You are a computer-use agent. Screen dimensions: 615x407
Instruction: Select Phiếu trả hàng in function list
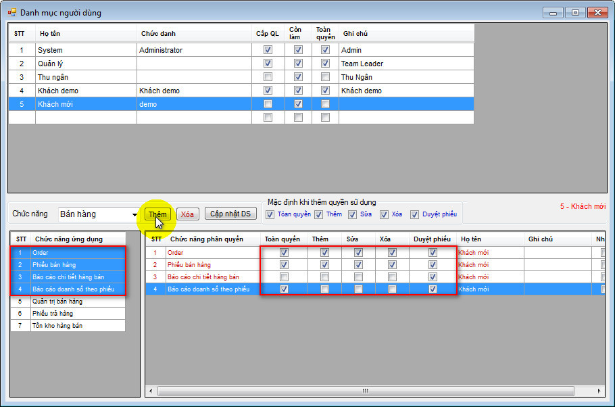78,313
